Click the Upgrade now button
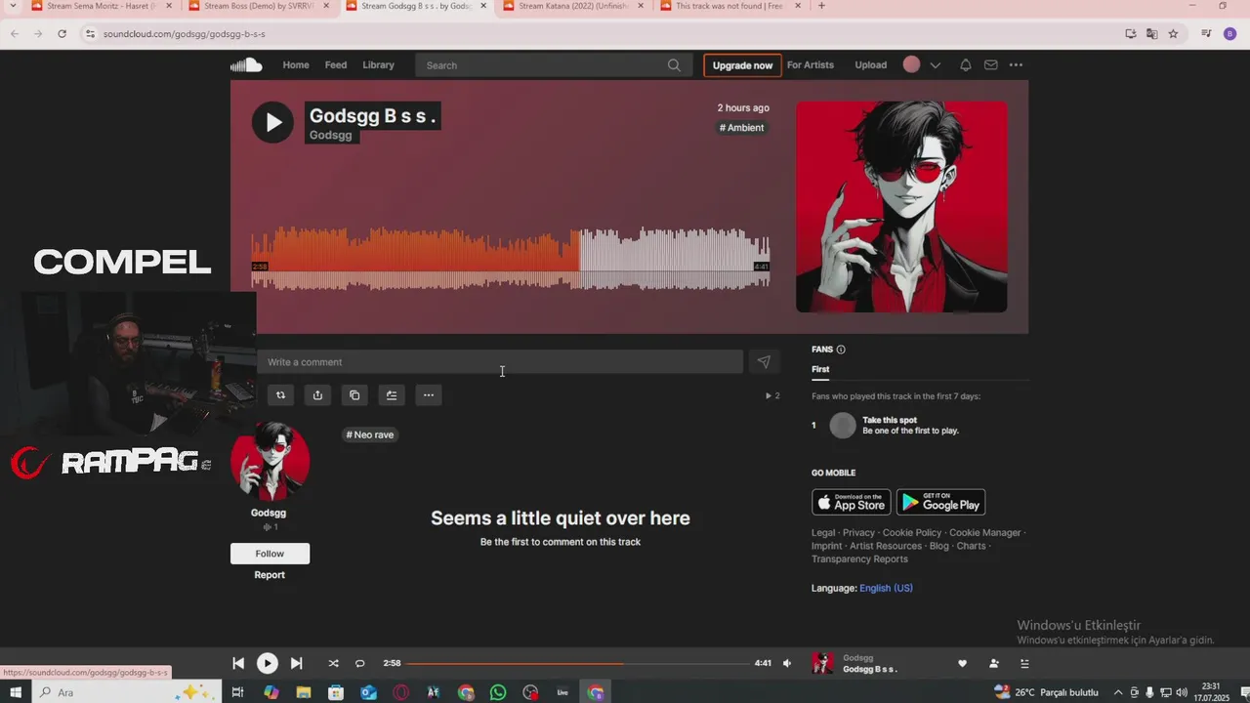The height and width of the screenshot is (703, 1250). [x=742, y=65]
